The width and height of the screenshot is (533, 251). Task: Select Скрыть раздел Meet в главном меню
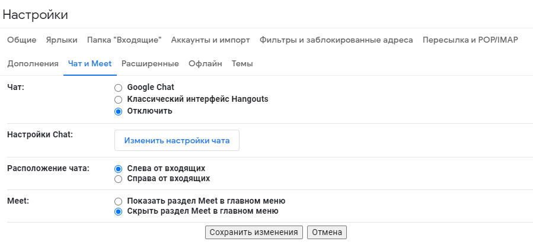click(x=119, y=211)
